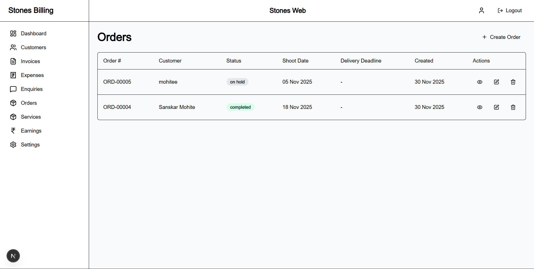Open the Services icon in sidebar
This screenshot has height=269, width=534.
pos(13,117)
